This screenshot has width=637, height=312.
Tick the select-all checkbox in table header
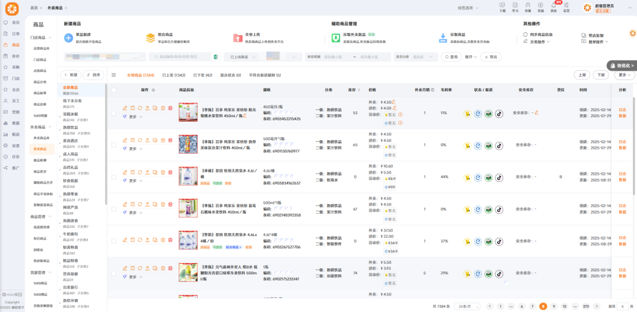pyautogui.click(x=114, y=90)
